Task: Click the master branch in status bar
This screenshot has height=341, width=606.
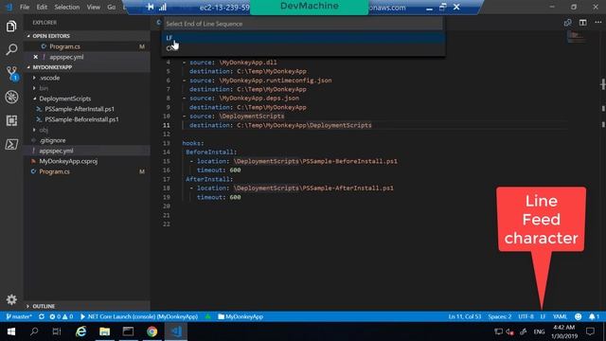Action: click(x=19, y=316)
